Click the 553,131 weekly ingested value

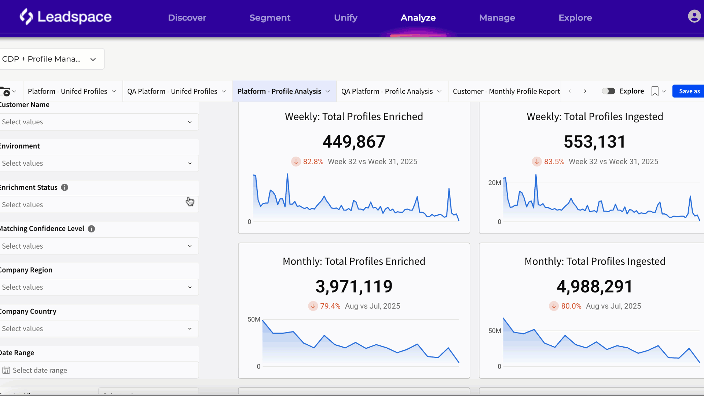[x=595, y=142]
